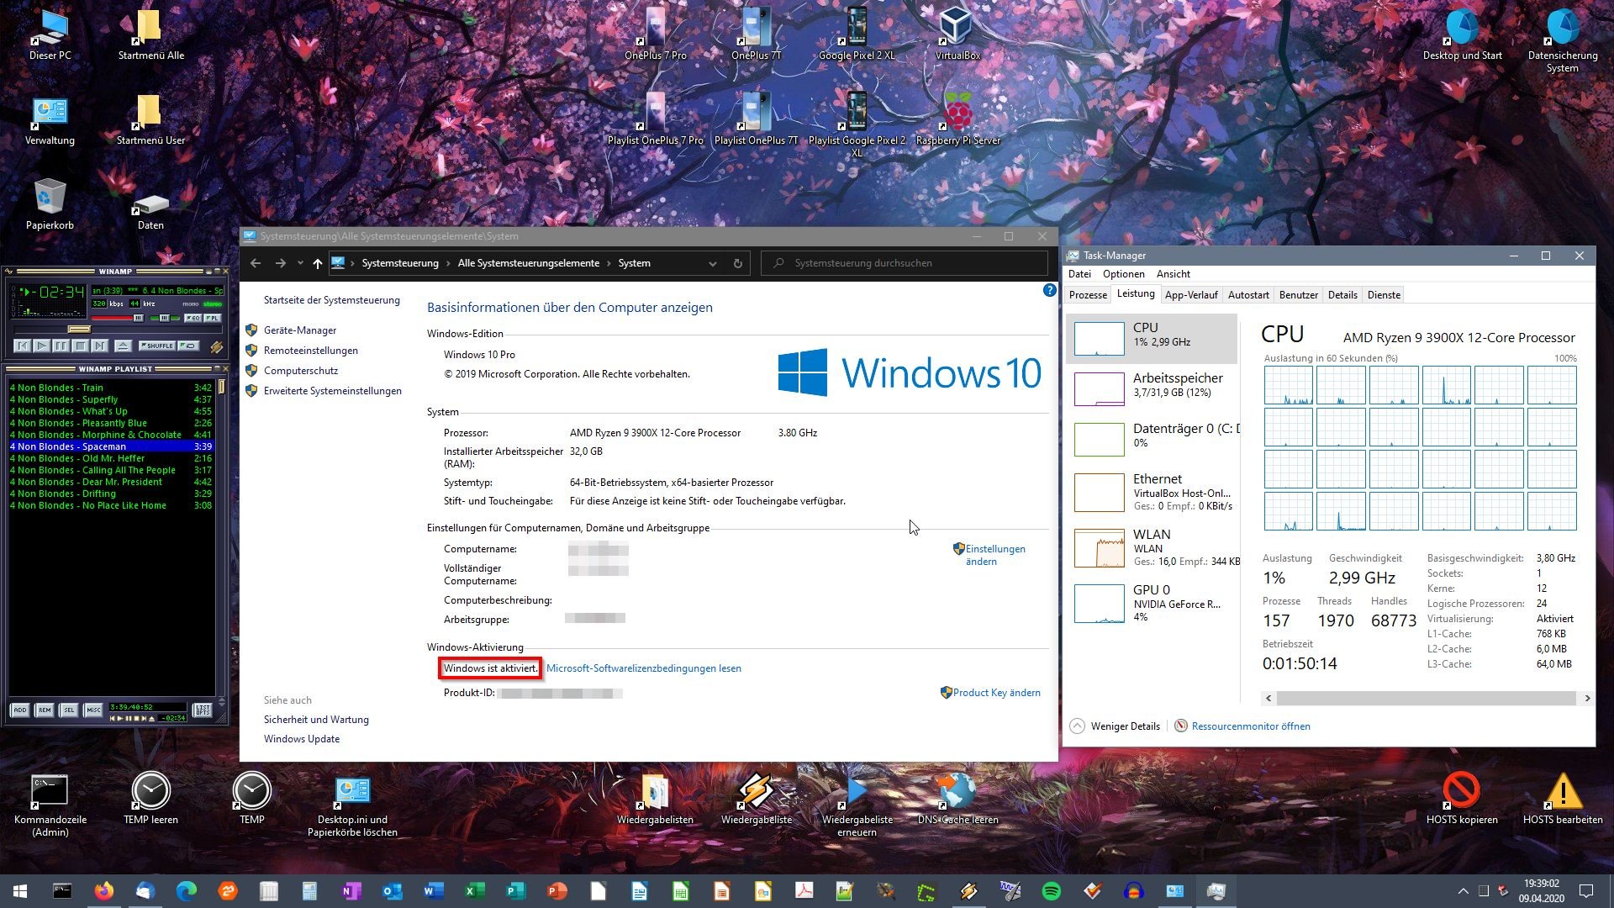Click the Winamp playlist scrollbar handle
The image size is (1614, 908).
coord(221,387)
